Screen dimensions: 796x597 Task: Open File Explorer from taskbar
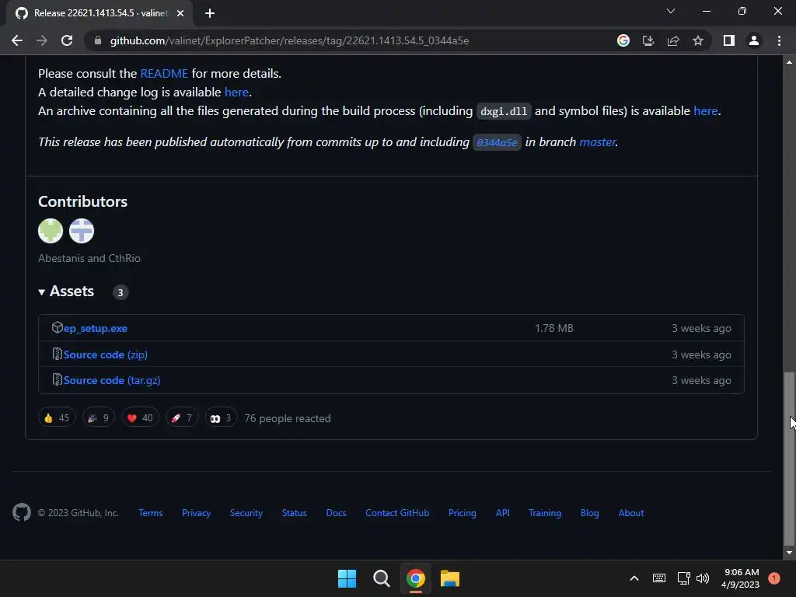pos(450,578)
